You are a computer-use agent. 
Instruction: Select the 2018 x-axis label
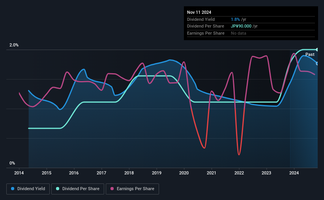tap(129, 173)
